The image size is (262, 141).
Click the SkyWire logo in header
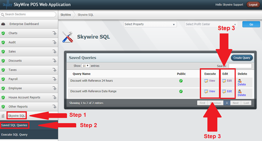coord(7,5)
